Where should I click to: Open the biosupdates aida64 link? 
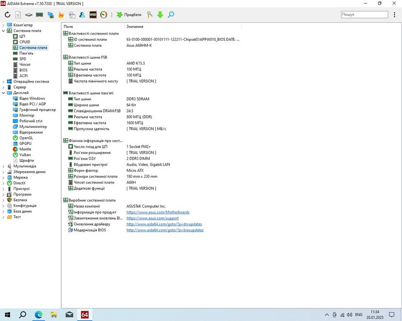tap(165, 230)
